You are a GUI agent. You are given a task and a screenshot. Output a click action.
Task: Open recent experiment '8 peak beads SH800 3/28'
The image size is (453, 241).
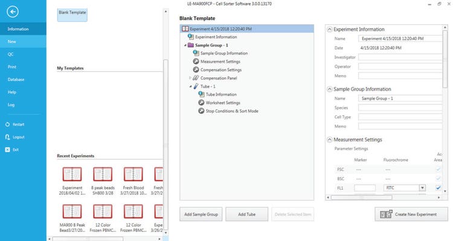pyautogui.click(x=103, y=181)
